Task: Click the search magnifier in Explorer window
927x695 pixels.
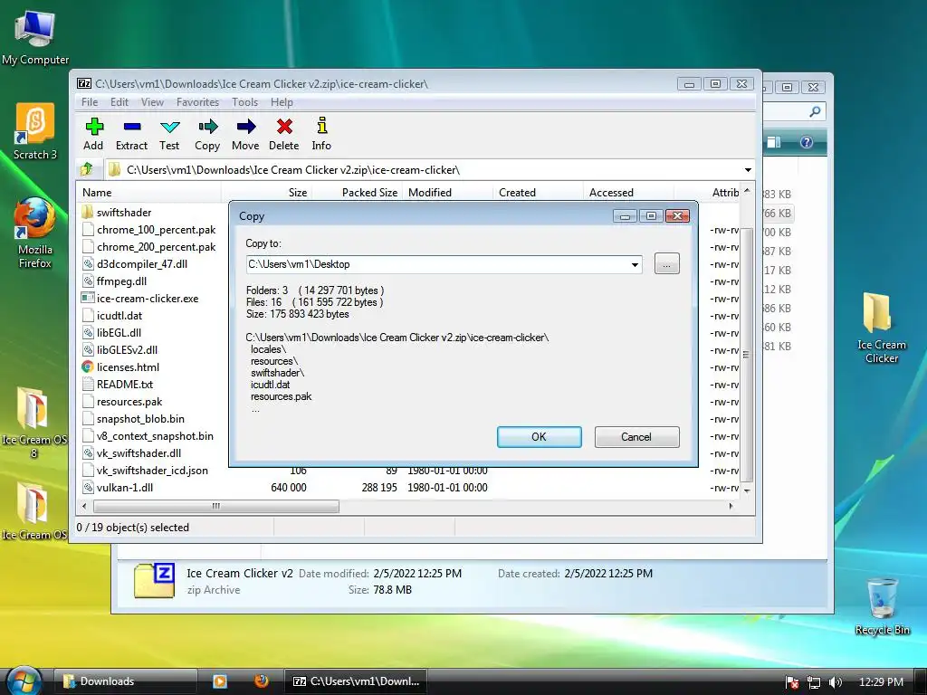Action: coord(815,111)
